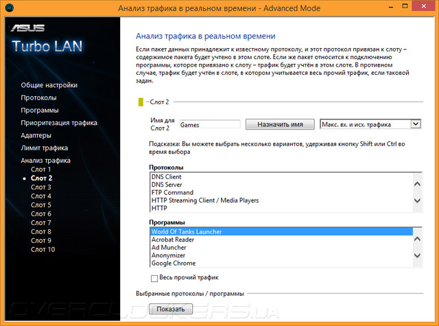Open the Лимит трафика section
Image resolution: width=439 pixels, height=326 pixels.
coord(44,148)
